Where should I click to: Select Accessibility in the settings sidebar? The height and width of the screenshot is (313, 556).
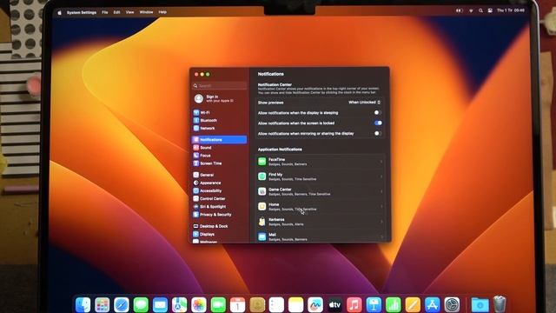219,190
